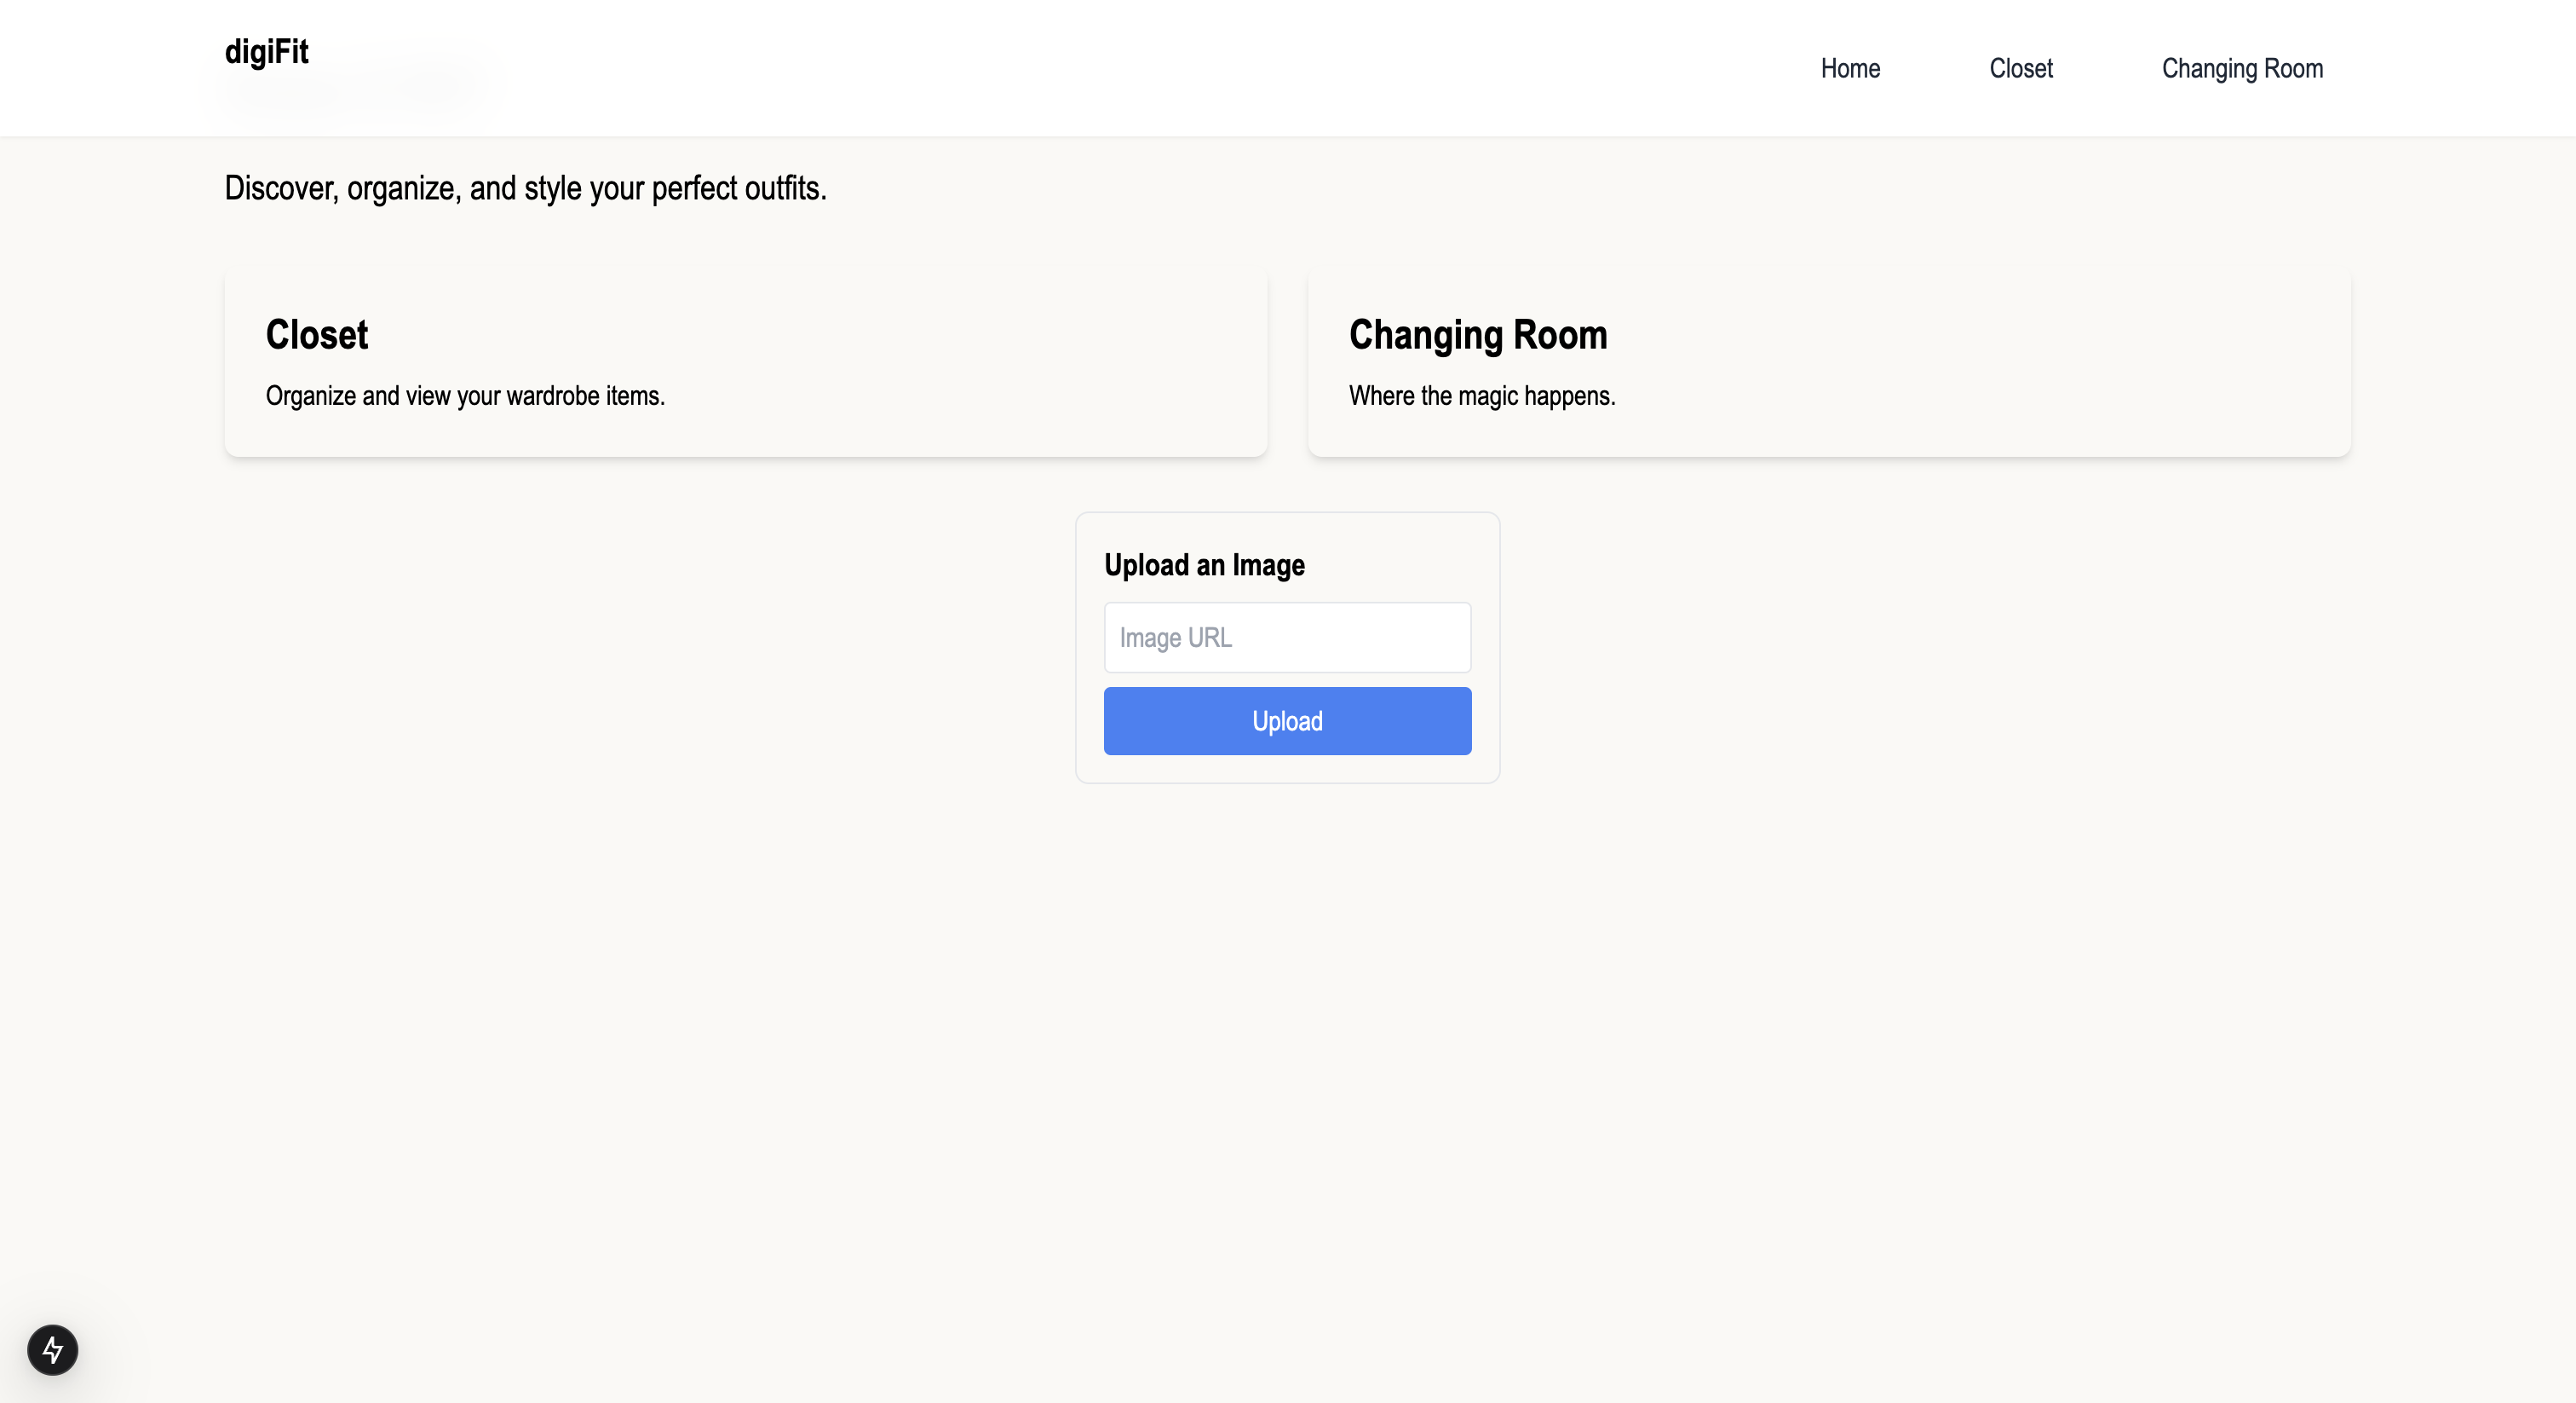Click the Closet card heading
This screenshot has width=2576, height=1403.
(316, 334)
